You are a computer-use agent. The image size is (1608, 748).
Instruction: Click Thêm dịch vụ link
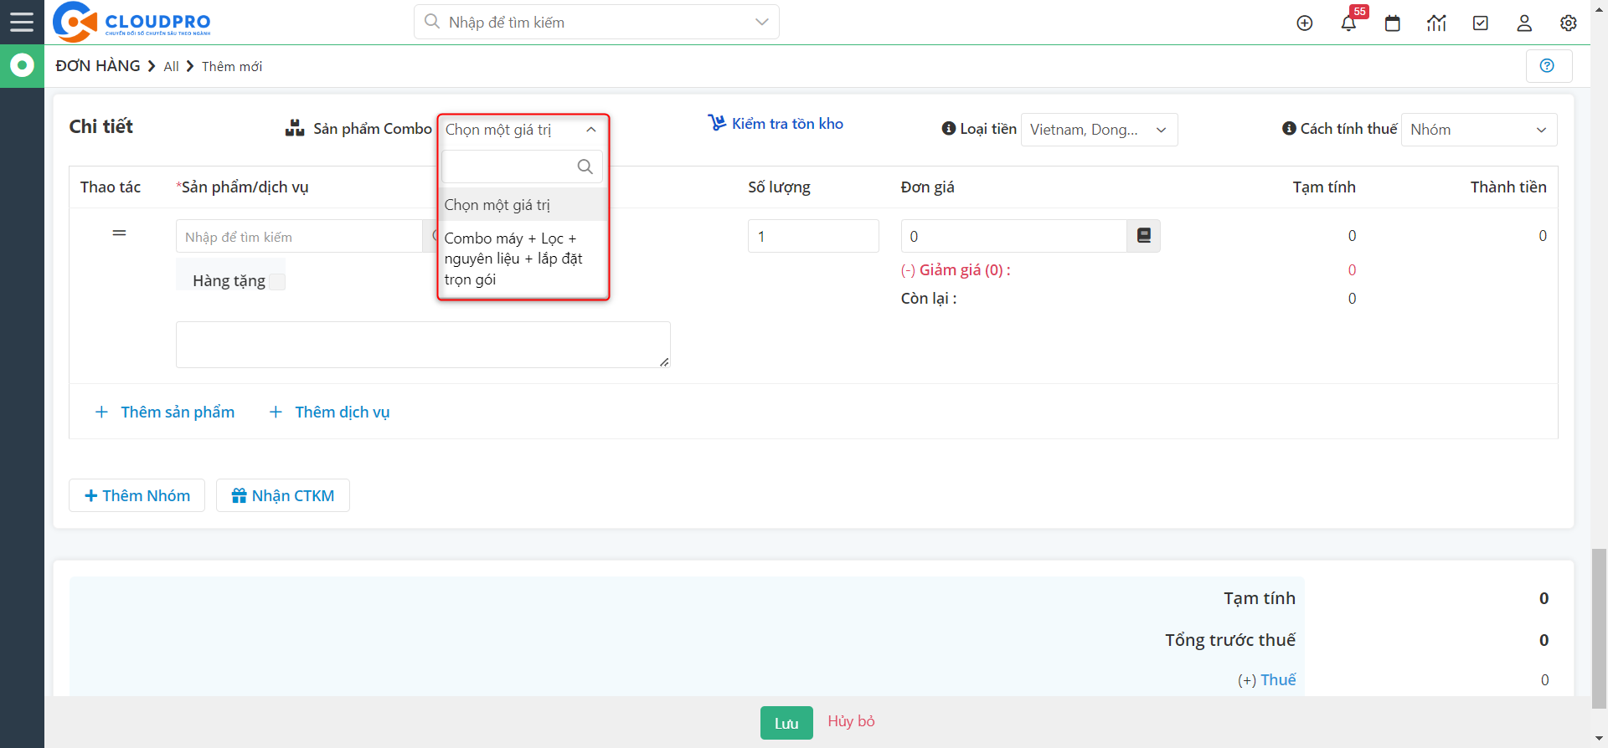[x=329, y=412]
